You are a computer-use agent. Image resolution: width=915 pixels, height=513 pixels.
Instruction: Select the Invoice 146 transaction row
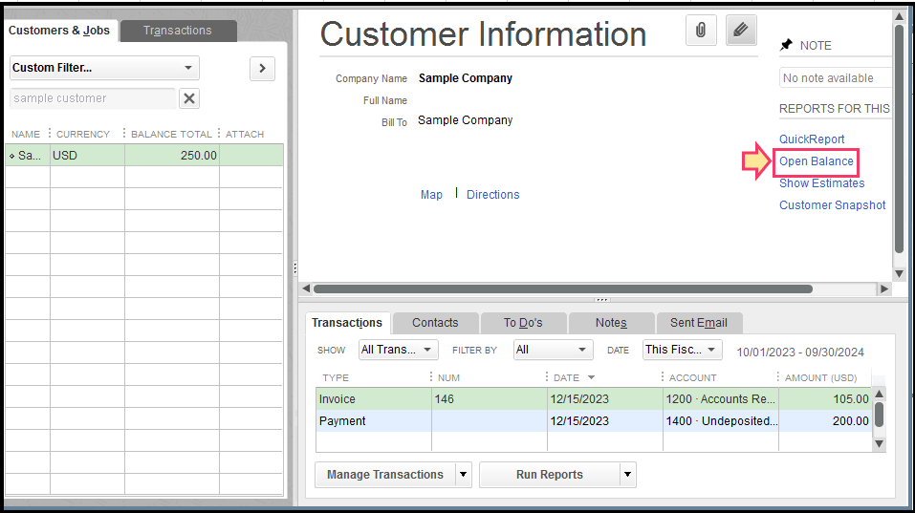(594, 398)
